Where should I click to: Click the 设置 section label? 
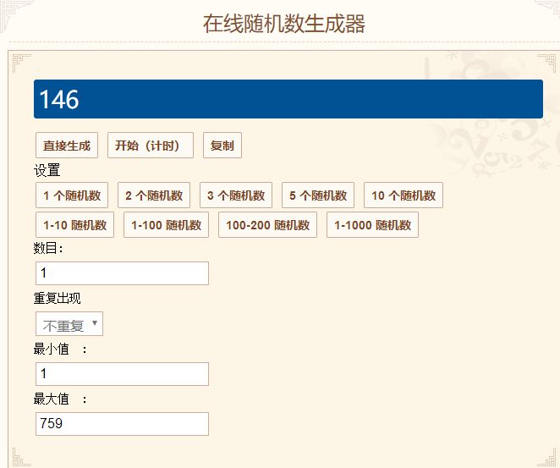click(x=47, y=170)
